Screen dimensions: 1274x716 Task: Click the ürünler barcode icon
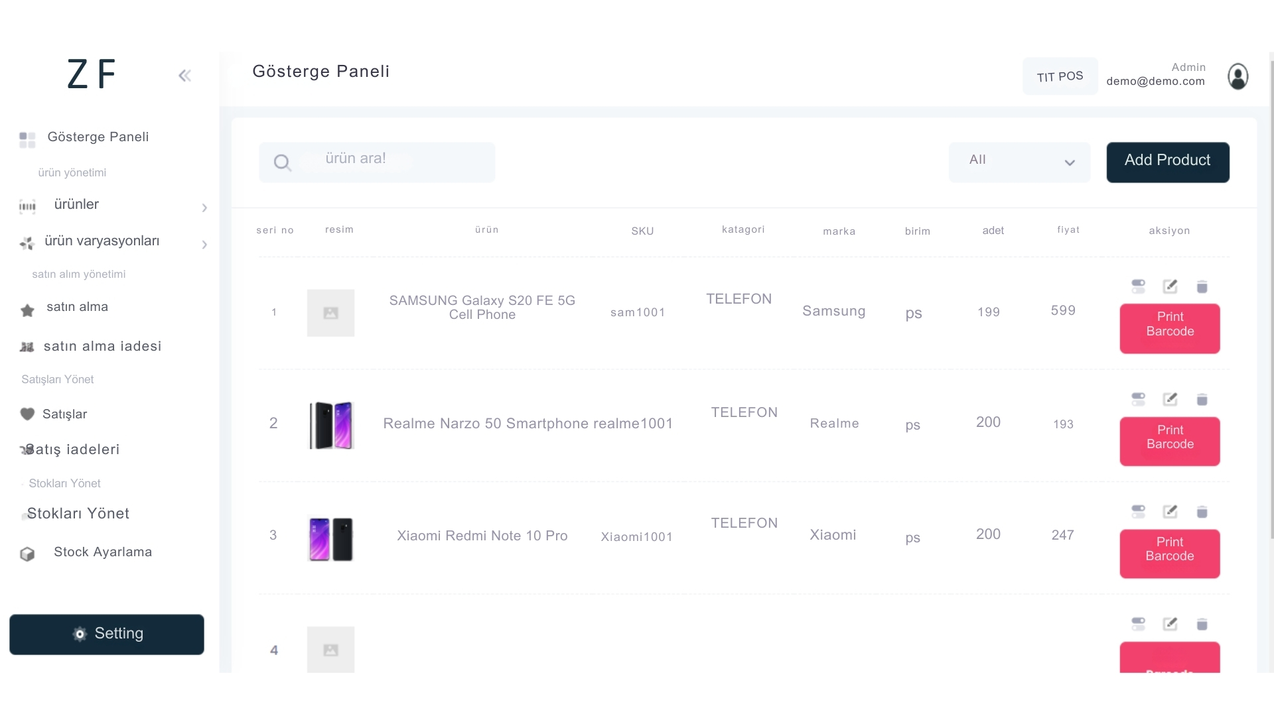coord(27,207)
